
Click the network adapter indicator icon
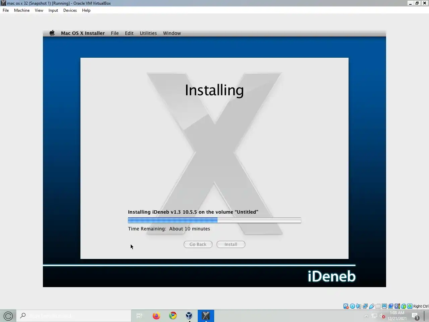(x=365, y=306)
